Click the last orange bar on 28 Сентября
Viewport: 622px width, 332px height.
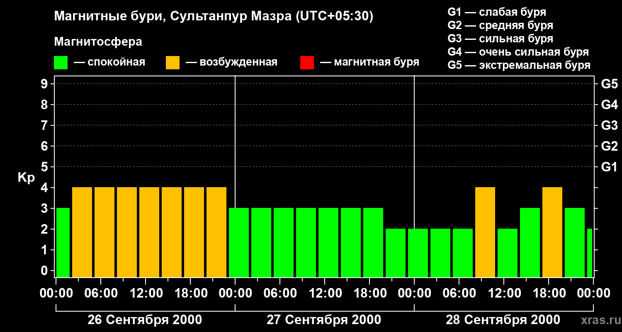click(x=552, y=232)
